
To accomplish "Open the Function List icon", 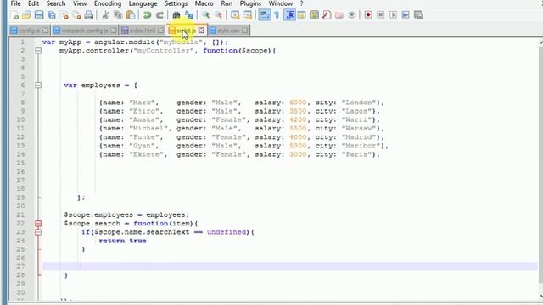I will pyautogui.click(x=327, y=15).
